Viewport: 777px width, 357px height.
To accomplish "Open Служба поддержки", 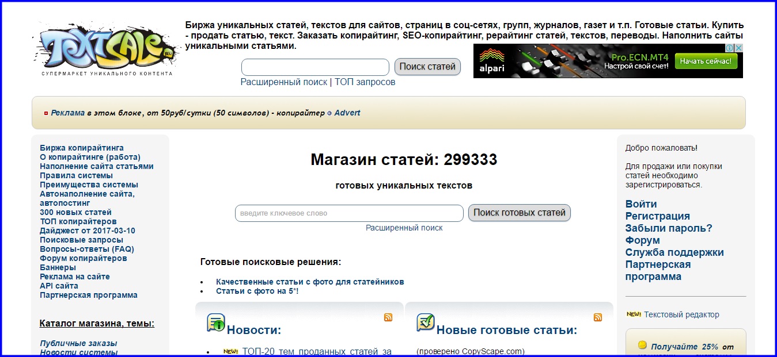I will pos(674,252).
